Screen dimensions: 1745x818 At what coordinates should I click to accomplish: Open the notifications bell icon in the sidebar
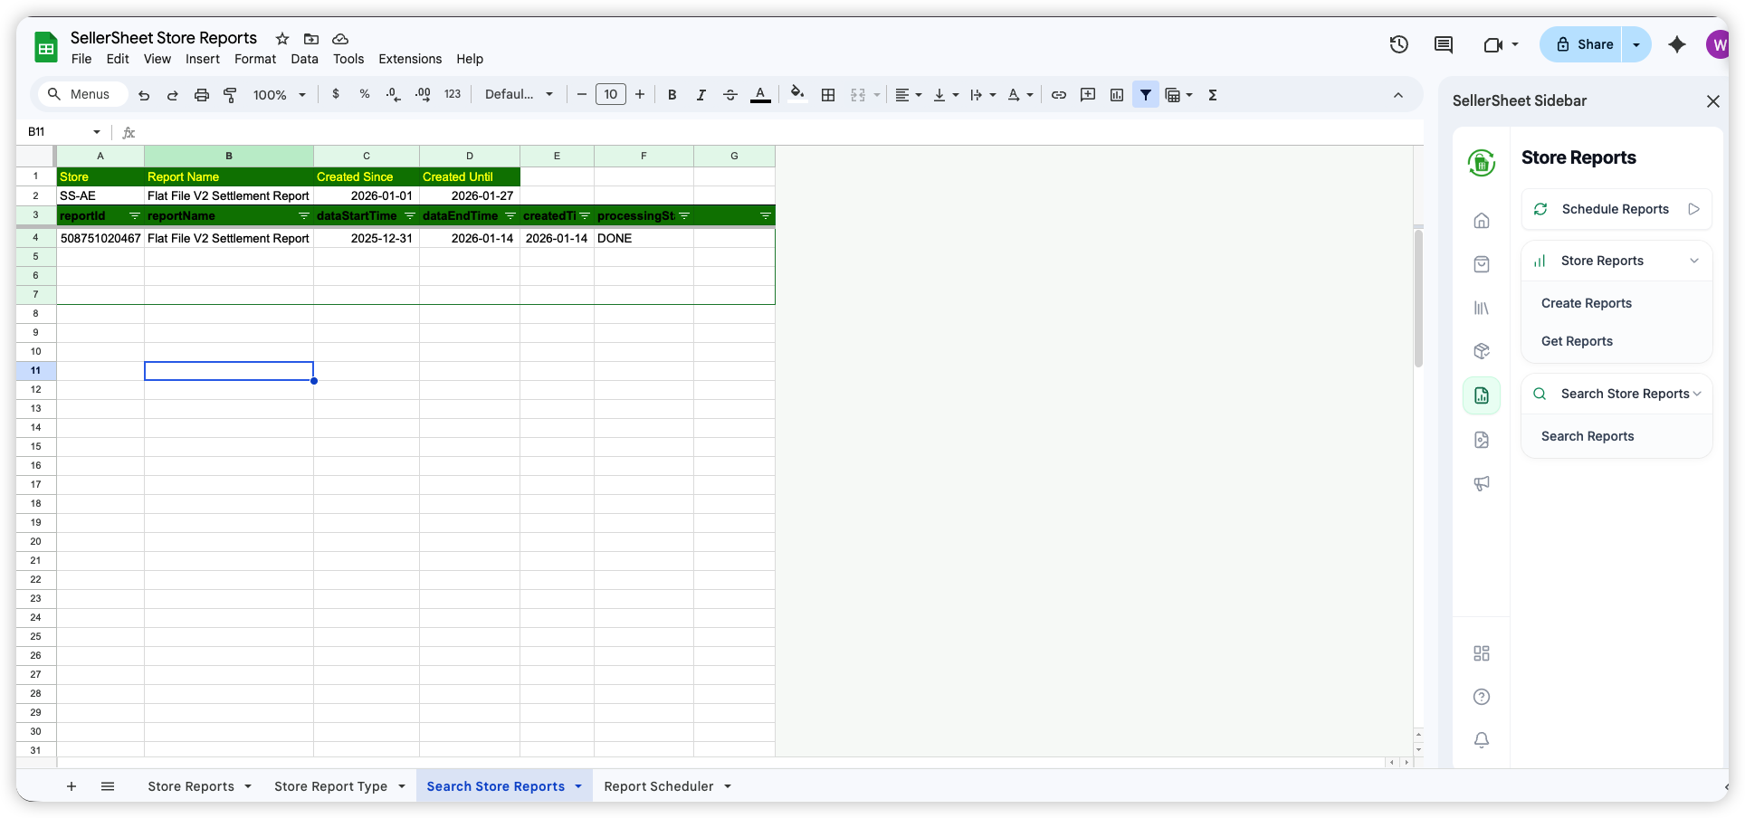[1482, 739]
